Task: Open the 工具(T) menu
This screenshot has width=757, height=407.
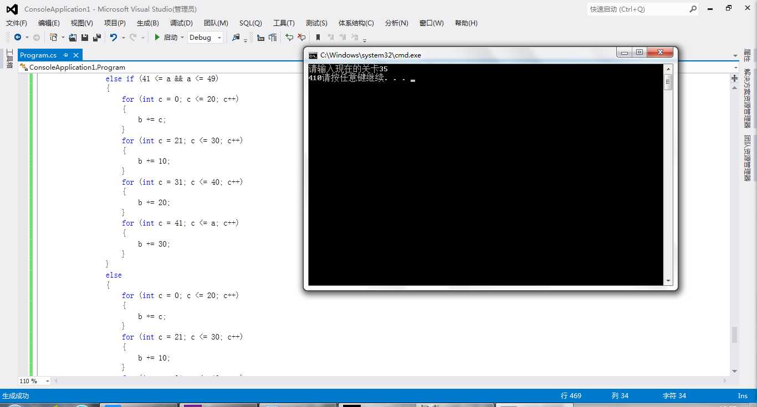Action: coord(284,23)
